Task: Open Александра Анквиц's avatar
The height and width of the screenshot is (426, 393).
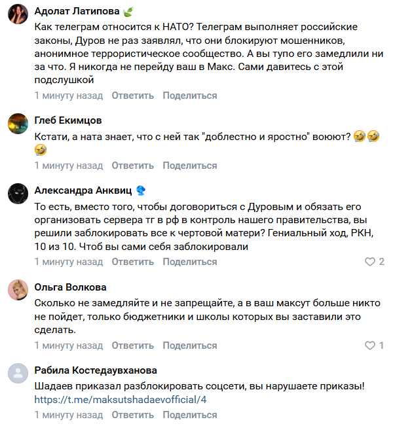Action: 18,192
